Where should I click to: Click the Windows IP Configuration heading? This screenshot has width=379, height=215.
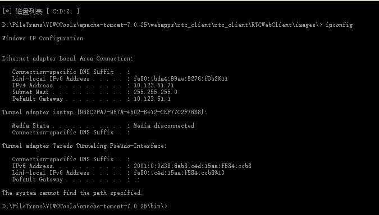point(43,38)
